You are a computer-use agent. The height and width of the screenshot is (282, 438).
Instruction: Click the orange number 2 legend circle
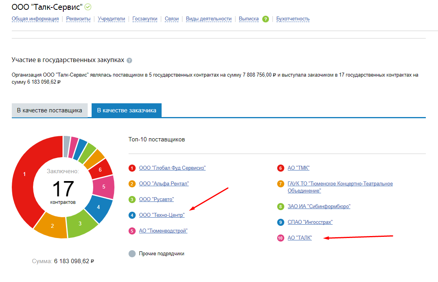coord(132,184)
